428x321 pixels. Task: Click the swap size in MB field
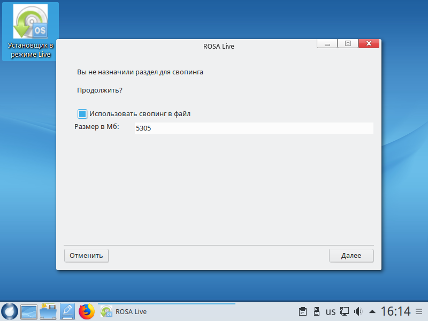pyautogui.click(x=253, y=128)
